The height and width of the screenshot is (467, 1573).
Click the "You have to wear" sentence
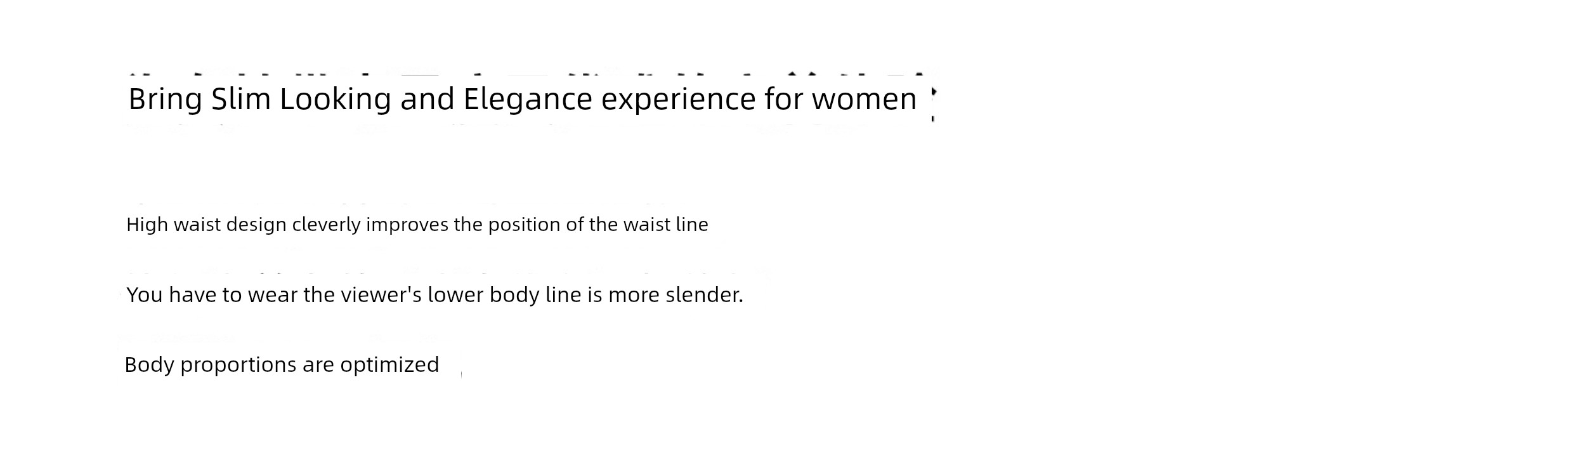[x=434, y=295]
